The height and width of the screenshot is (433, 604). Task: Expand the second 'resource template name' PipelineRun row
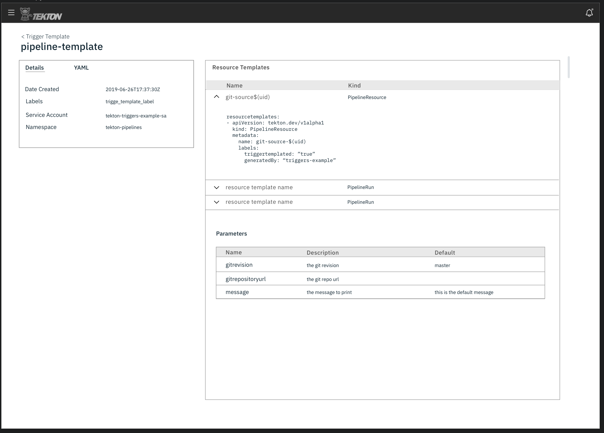216,202
